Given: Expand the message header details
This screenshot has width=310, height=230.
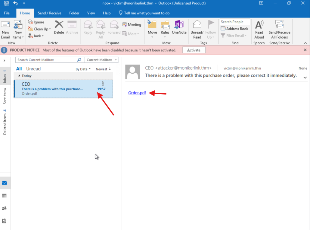Looking at the screenshot, I should (x=305, y=78).
